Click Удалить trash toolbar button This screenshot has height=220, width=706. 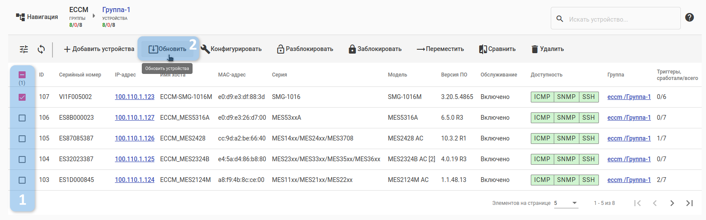548,49
